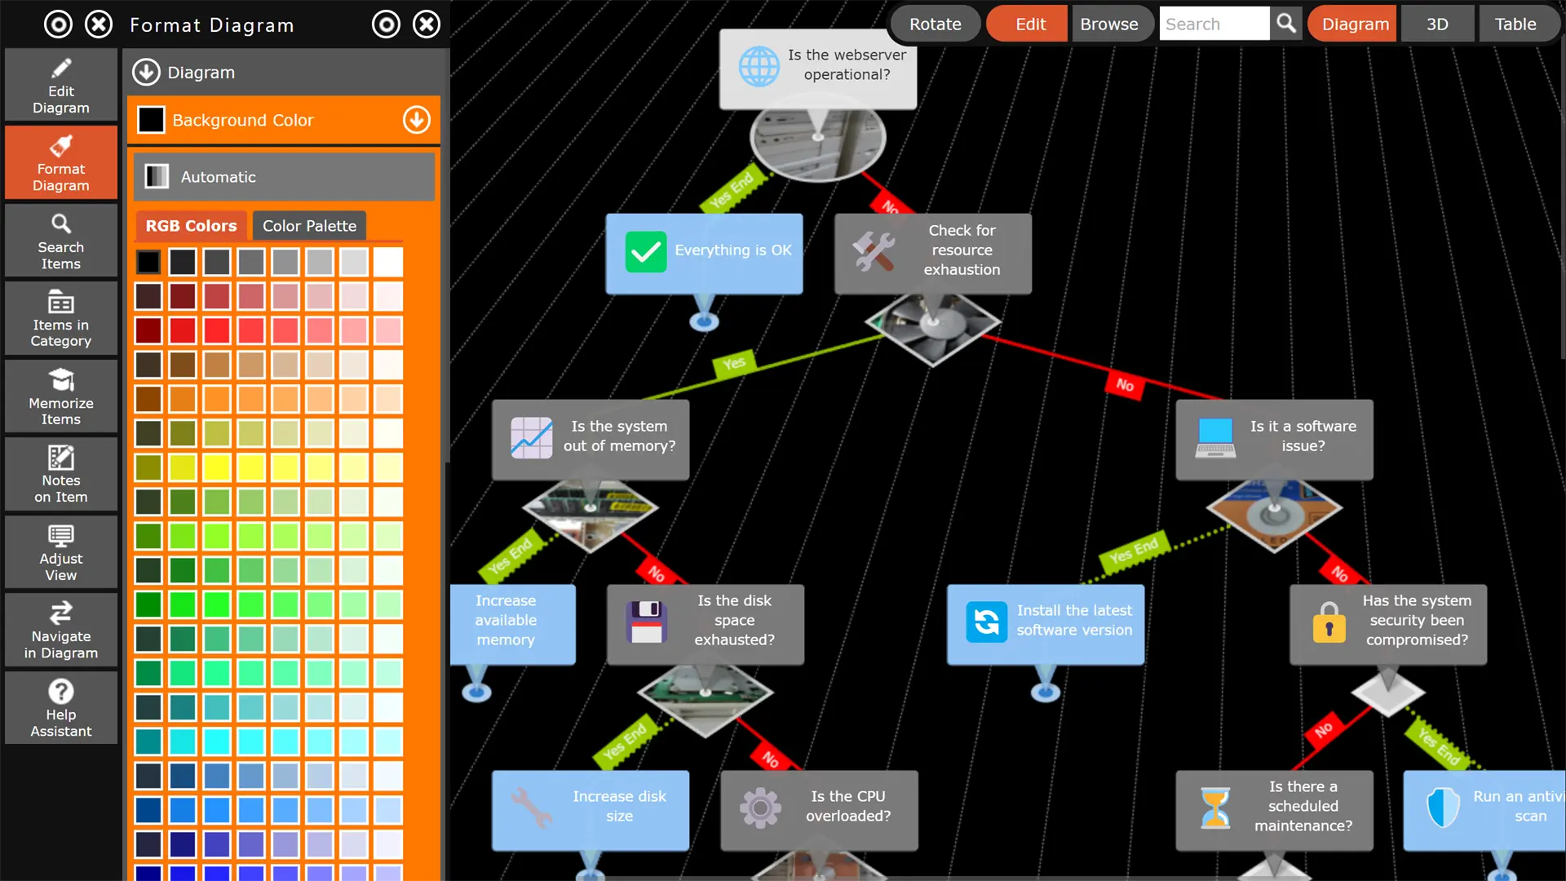
Task: Switch to the Color Palette tab
Action: click(309, 226)
